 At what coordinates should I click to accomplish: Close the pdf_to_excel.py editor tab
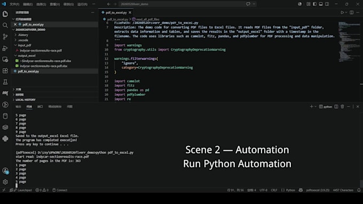tap(130, 12)
